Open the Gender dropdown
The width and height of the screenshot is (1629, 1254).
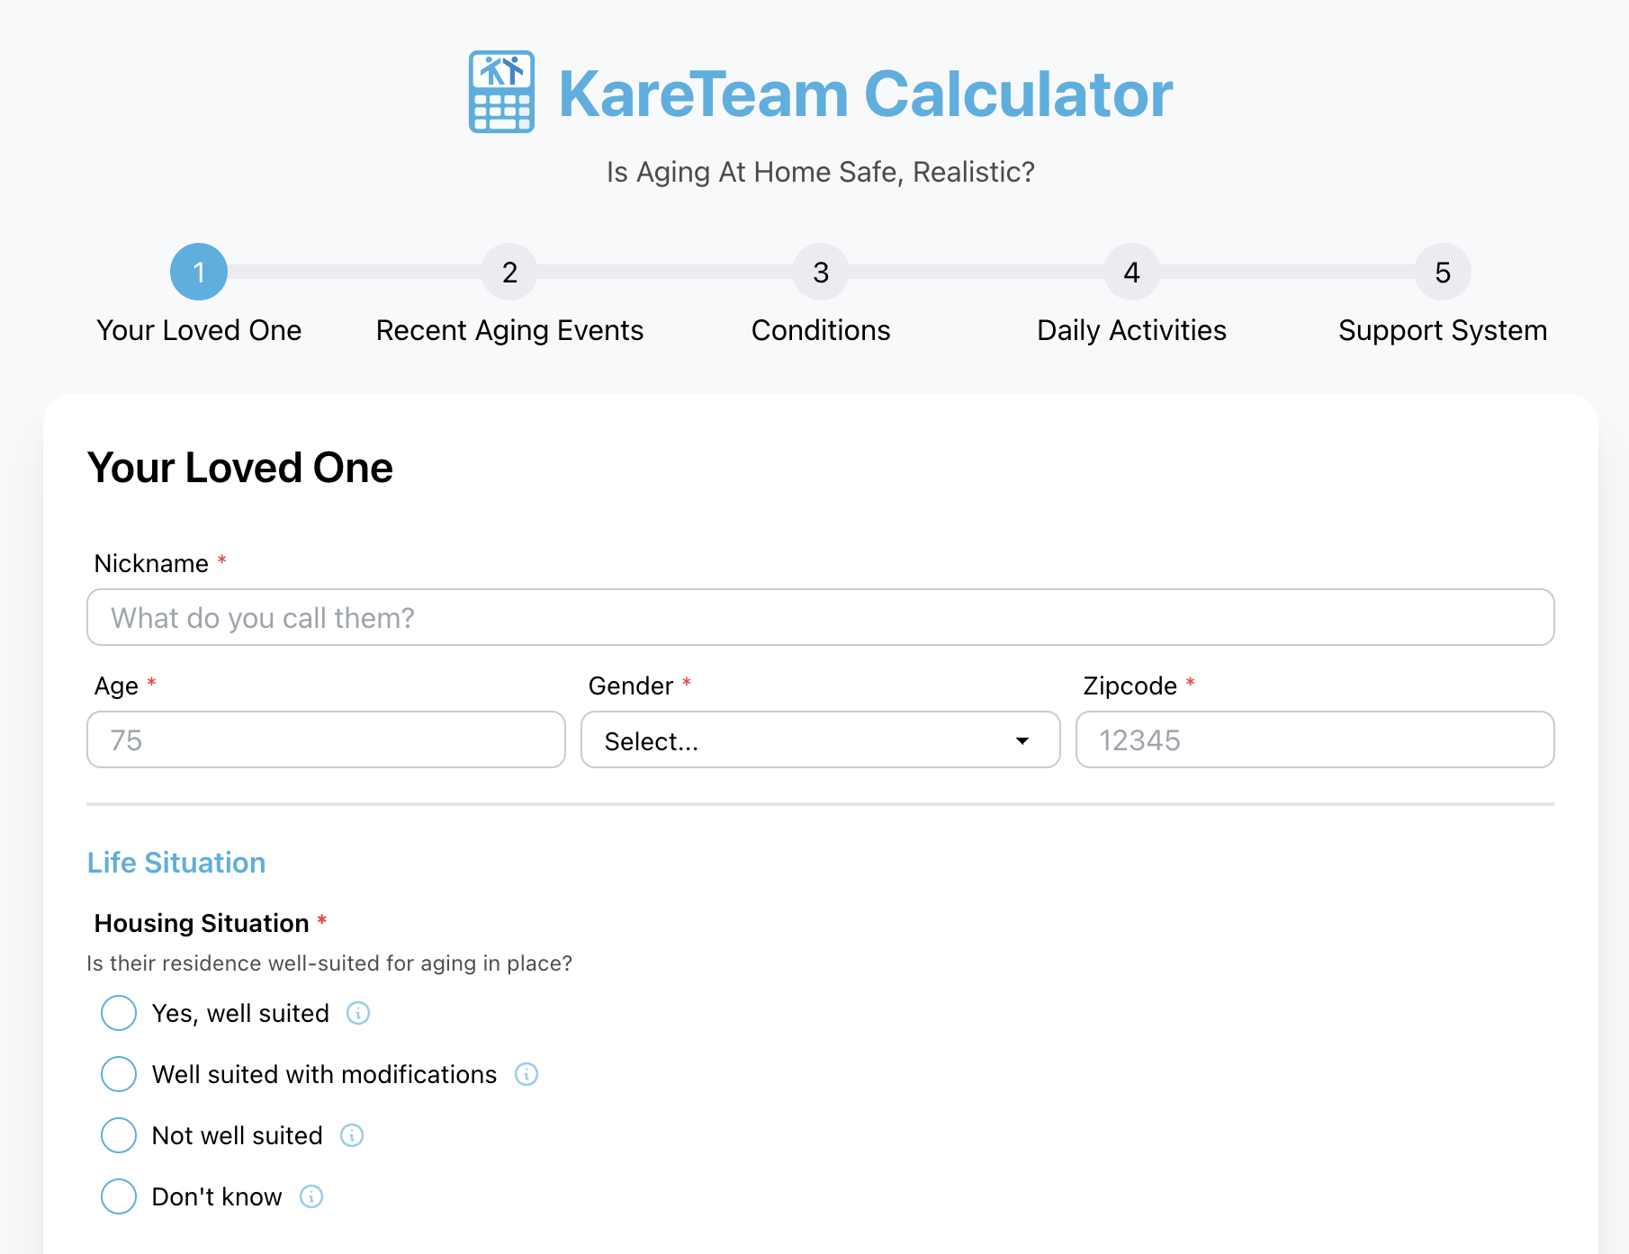pyautogui.click(x=821, y=740)
